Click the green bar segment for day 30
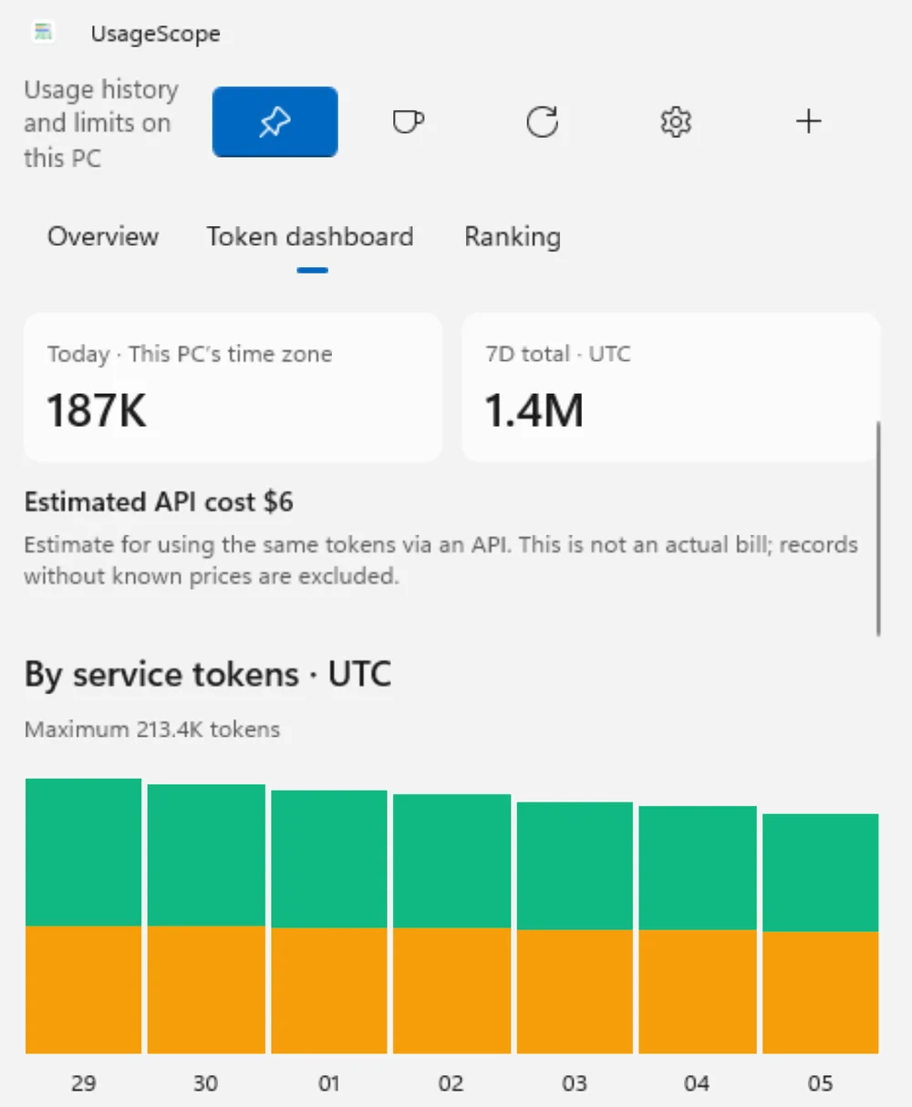The width and height of the screenshot is (912, 1107). click(x=206, y=855)
